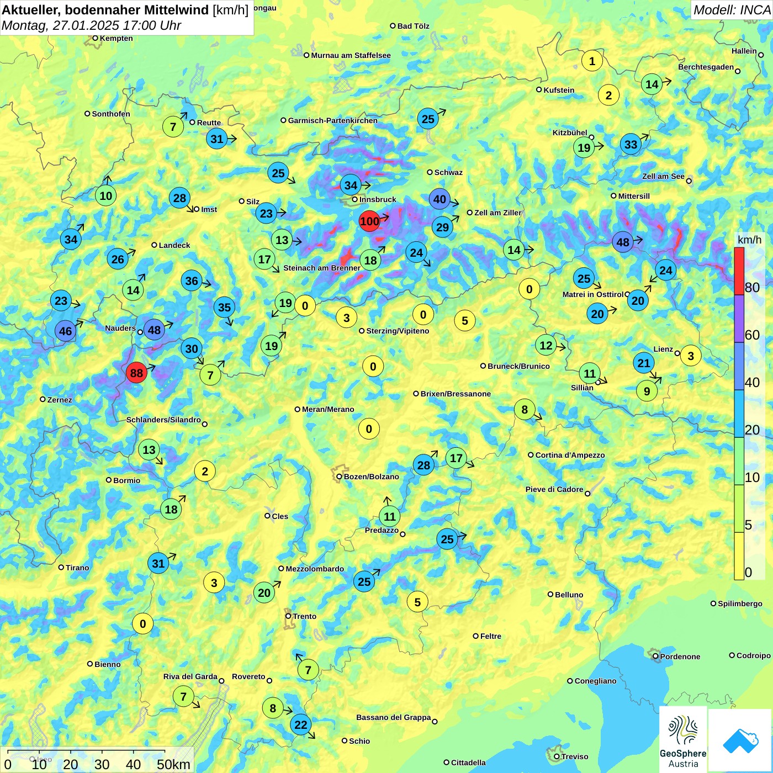Click the 3 km/h marker beside Lienz
773x773 pixels.
tap(691, 356)
